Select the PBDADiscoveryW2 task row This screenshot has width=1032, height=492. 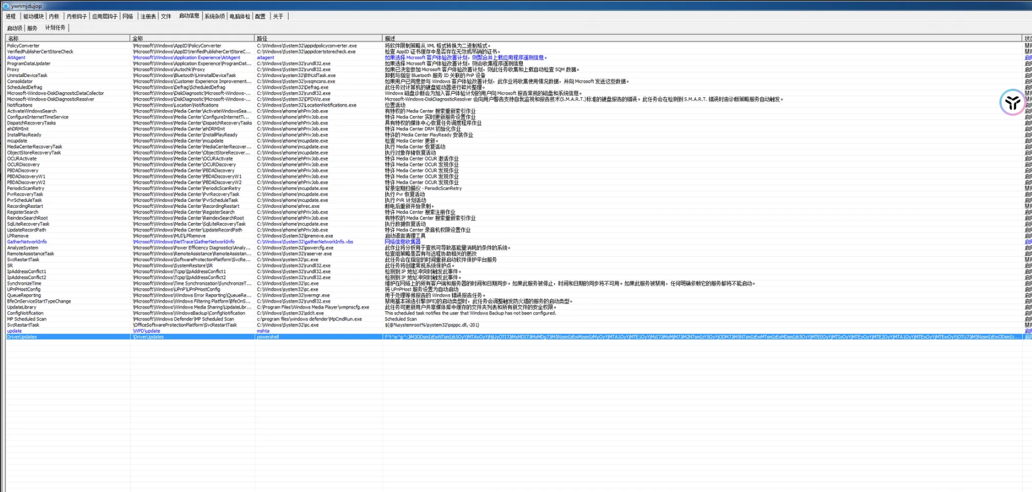point(518,183)
